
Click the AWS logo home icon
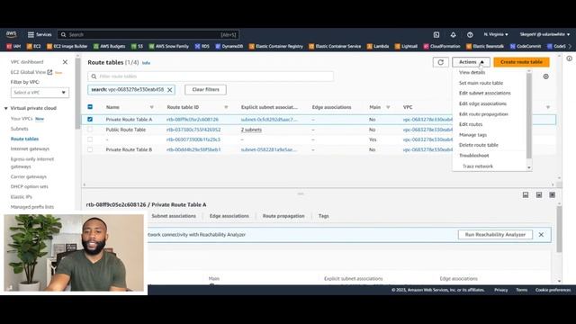[12, 34]
